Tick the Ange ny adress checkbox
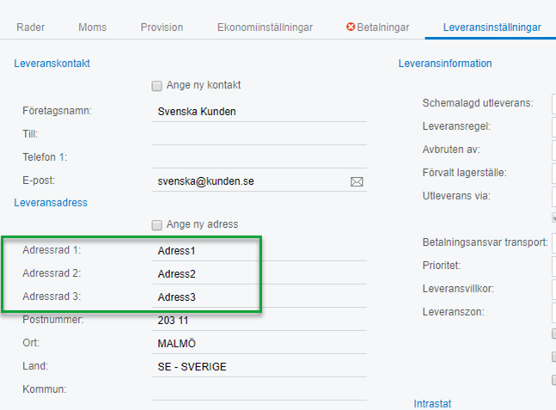The image size is (556, 410). coord(156,225)
